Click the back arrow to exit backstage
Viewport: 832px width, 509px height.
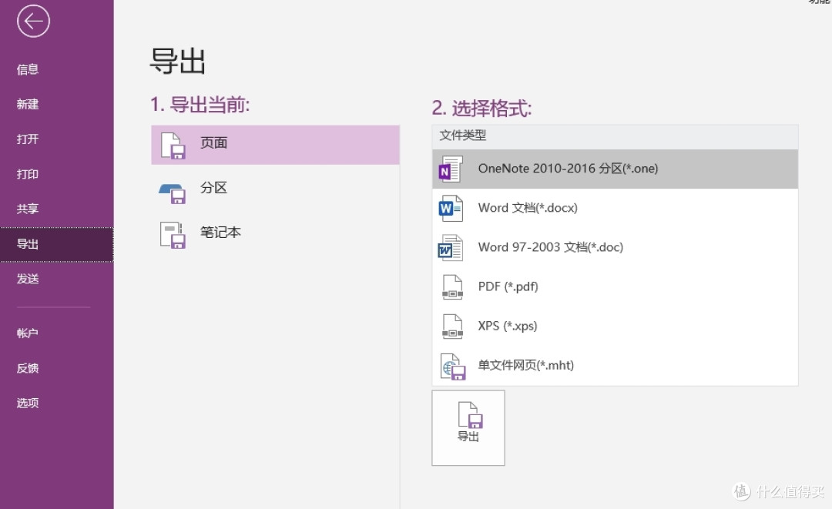pos(32,22)
